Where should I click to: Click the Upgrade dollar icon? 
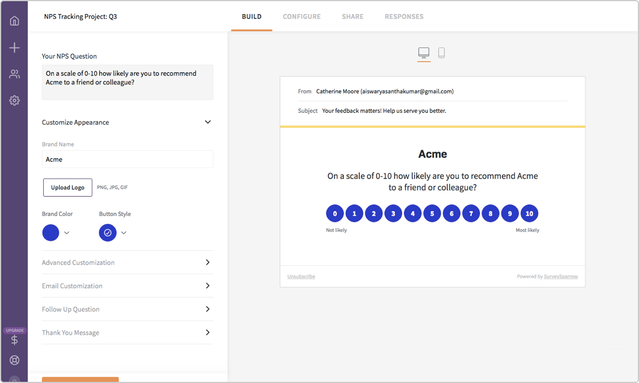point(14,339)
